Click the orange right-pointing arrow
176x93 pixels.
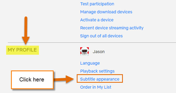tap(64, 79)
